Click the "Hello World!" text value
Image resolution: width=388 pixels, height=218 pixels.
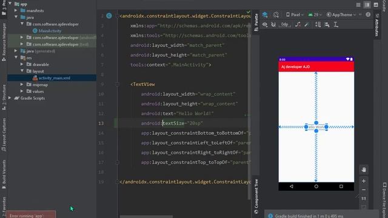pyautogui.click(x=195, y=113)
